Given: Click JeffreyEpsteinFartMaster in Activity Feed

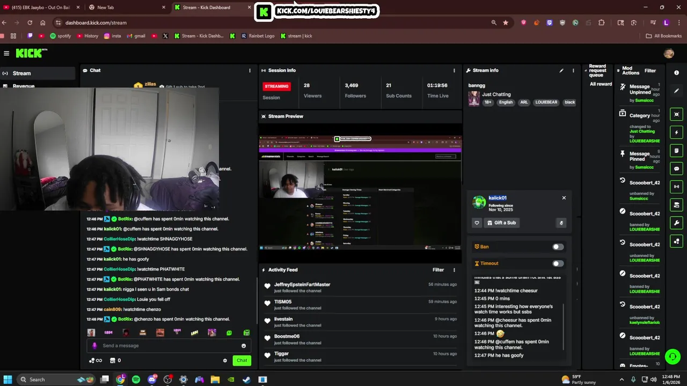Looking at the screenshot, I should pyautogui.click(x=302, y=285).
